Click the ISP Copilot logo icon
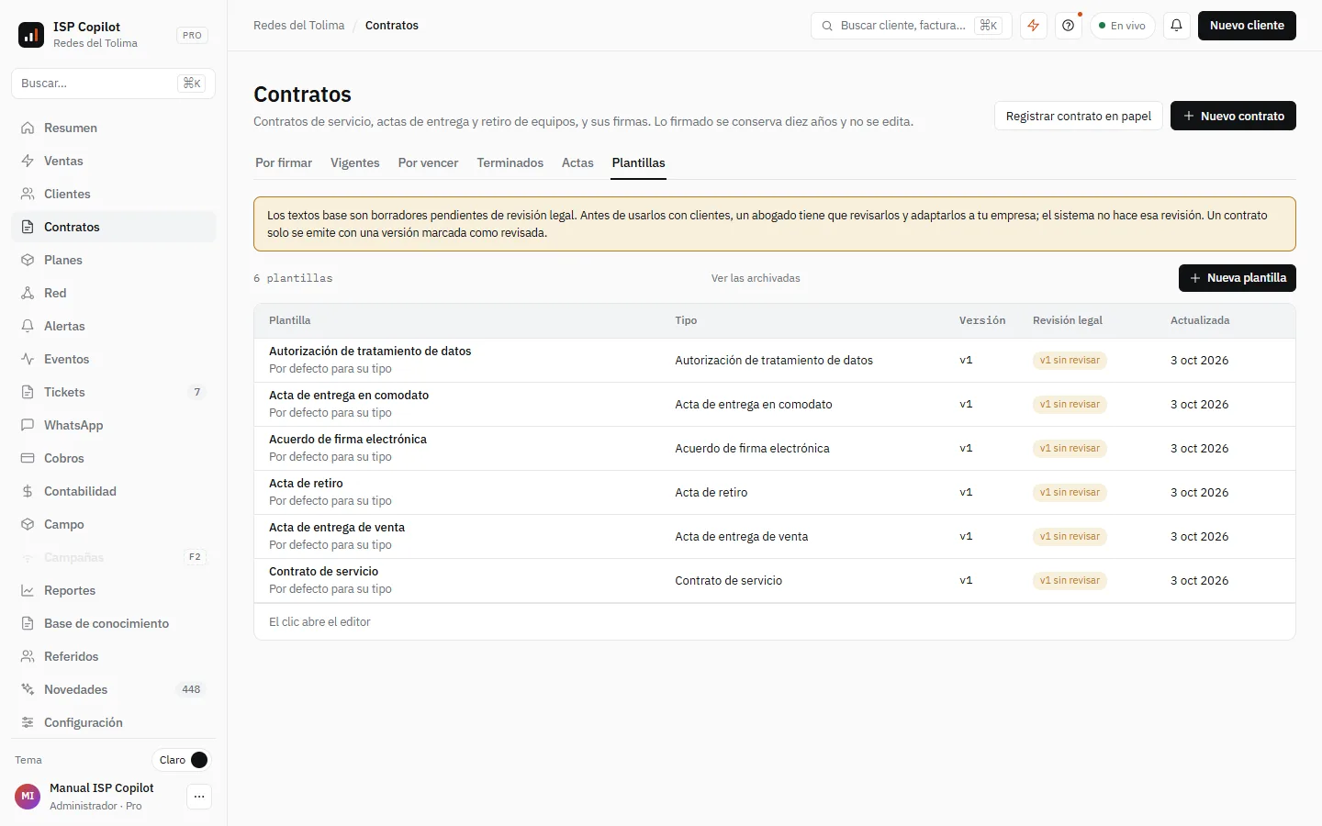The height and width of the screenshot is (826, 1322). point(31,35)
